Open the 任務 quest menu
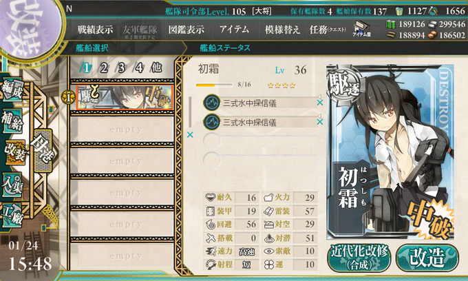 click(328, 30)
